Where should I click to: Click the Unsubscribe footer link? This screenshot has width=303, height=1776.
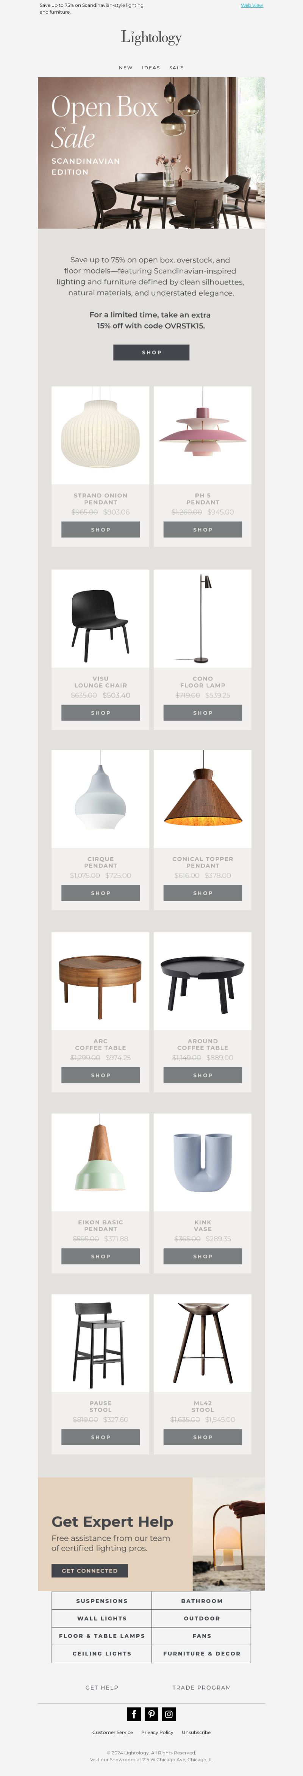click(x=196, y=1732)
